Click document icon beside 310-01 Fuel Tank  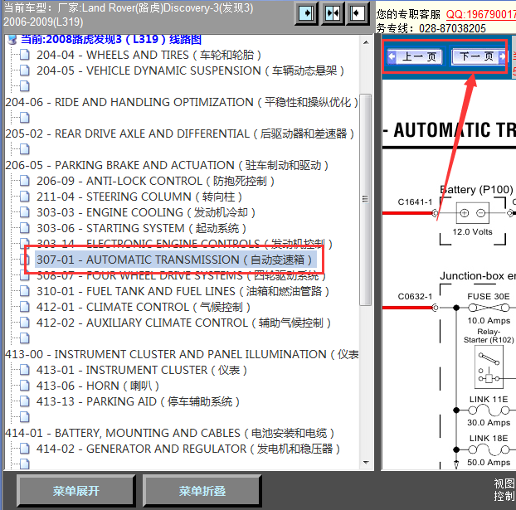tap(25, 290)
